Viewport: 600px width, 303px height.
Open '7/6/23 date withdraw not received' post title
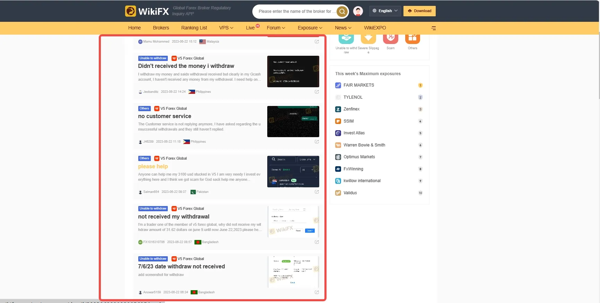(182, 267)
